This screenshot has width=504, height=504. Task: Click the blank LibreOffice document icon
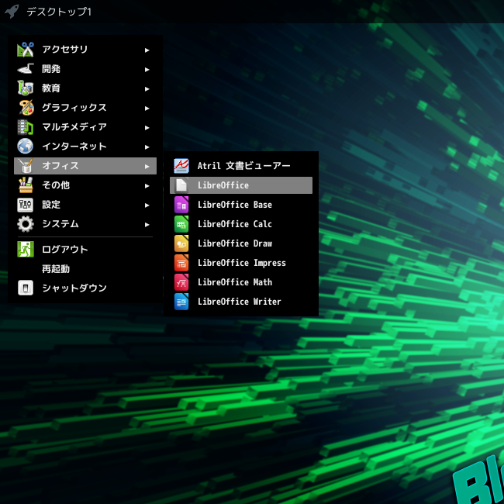[181, 185]
